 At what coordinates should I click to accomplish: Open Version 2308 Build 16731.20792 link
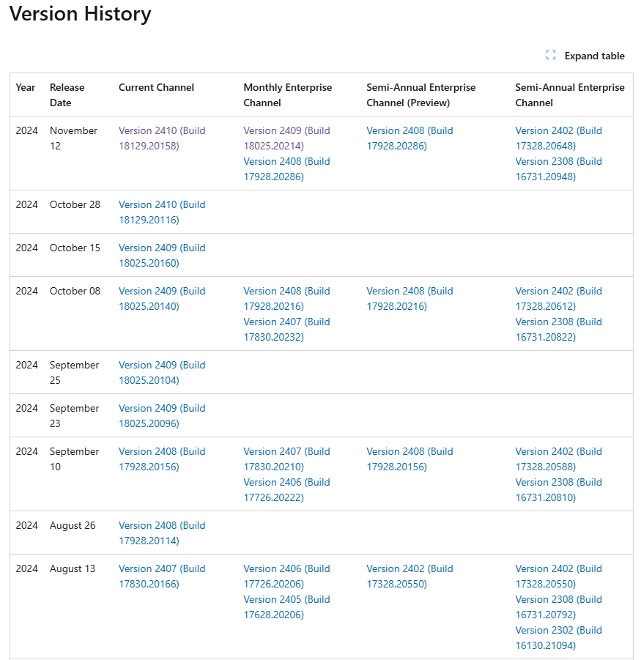click(x=559, y=607)
